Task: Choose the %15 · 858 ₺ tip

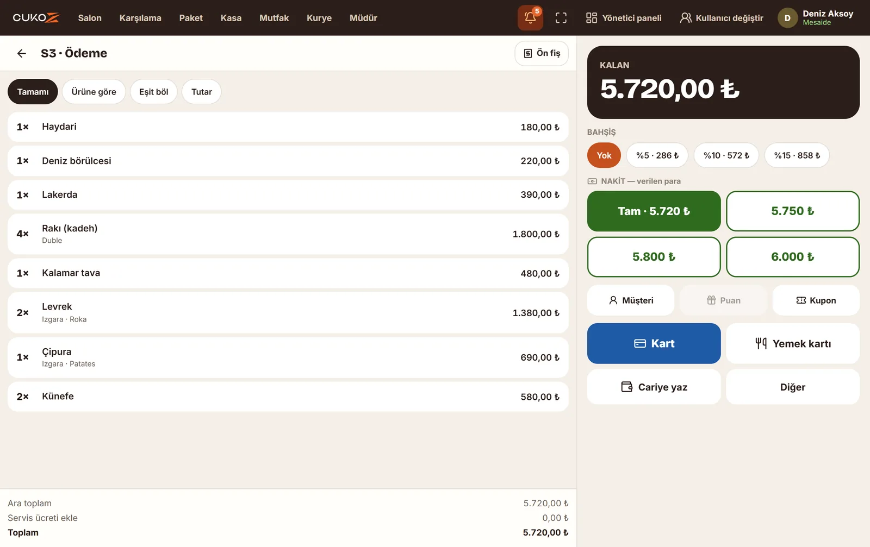Action: (797, 155)
